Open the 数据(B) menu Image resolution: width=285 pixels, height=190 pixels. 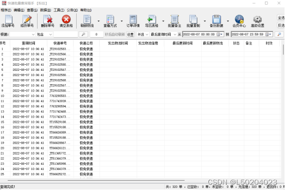(x=45, y=10)
